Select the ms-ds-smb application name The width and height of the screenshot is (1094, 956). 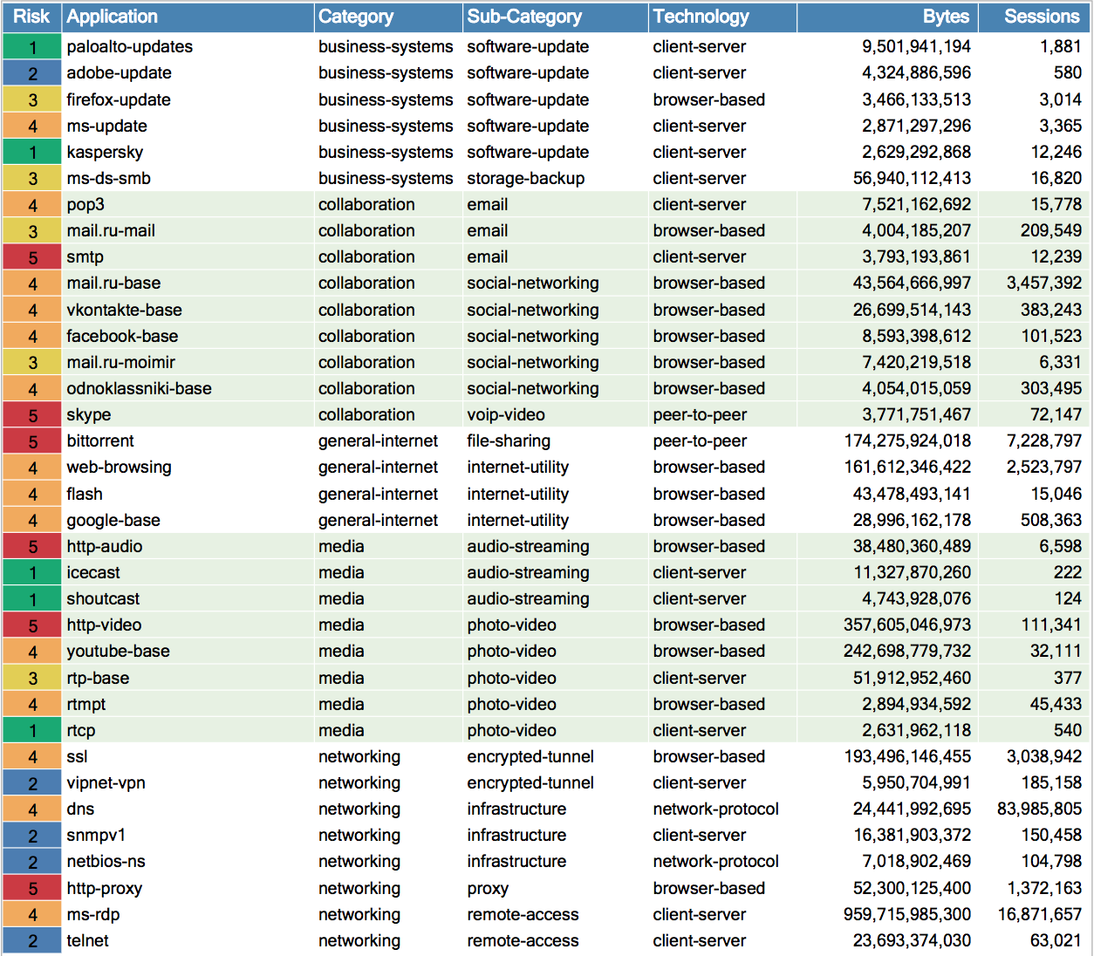[108, 178]
